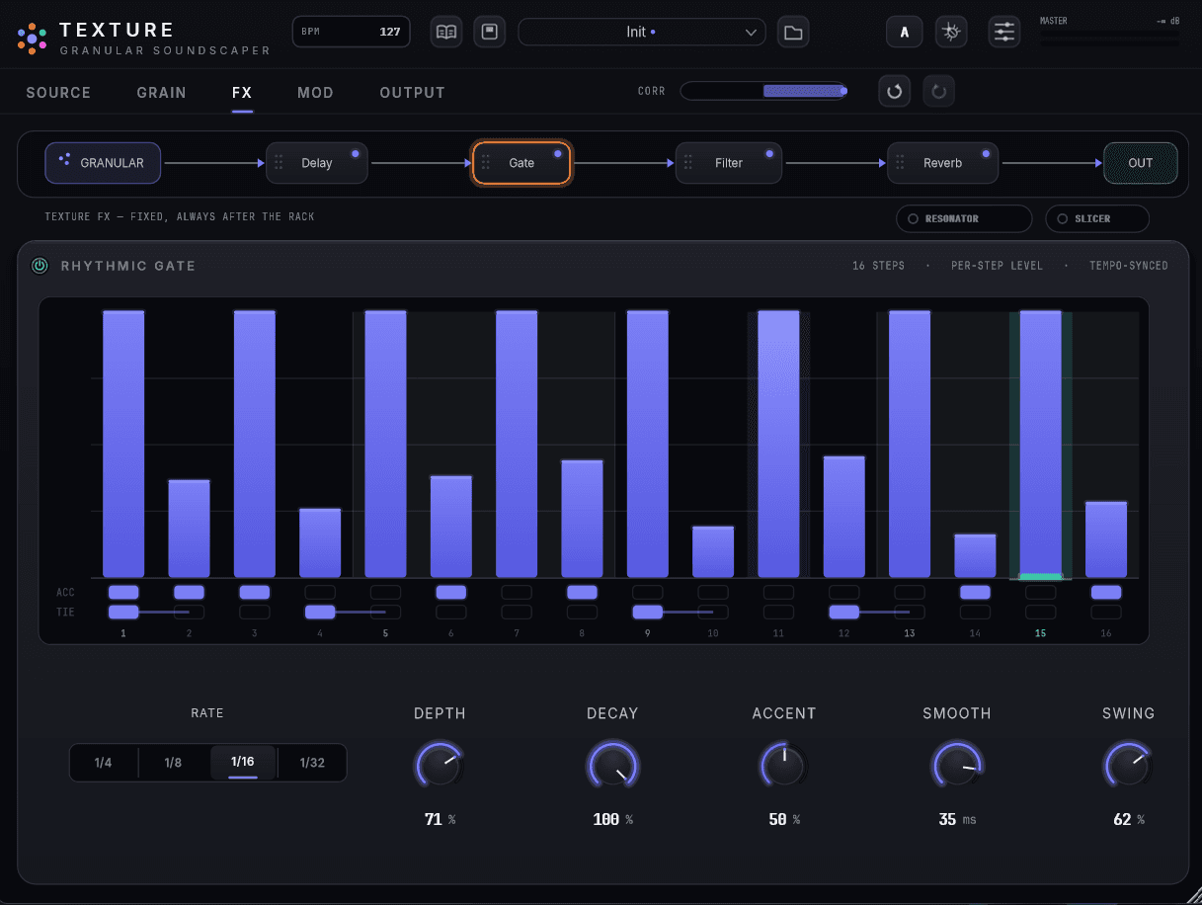This screenshot has width=1202, height=905.
Task: Toggle tie on step 9
Action: click(x=647, y=613)
